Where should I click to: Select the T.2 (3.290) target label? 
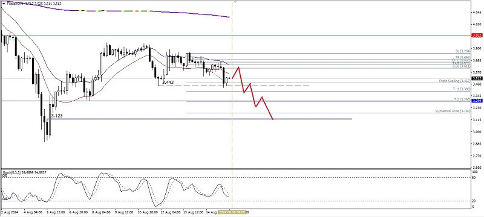pyautogui.click(x=462, y=100)
